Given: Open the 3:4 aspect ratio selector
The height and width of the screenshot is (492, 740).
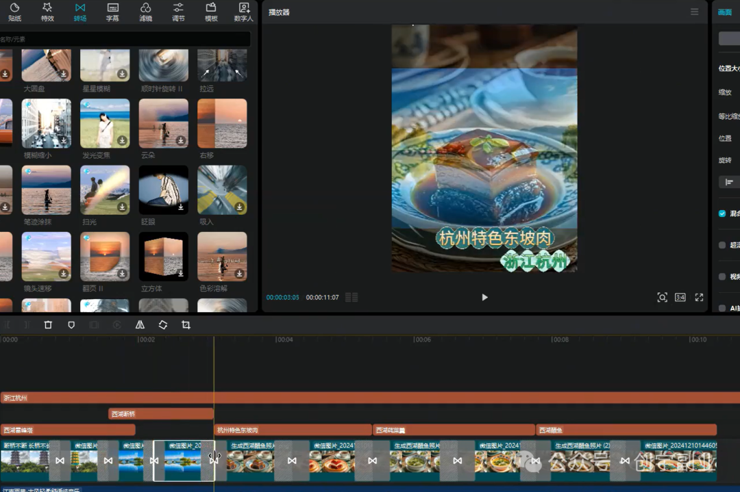Looking at the screenshot, I should tap(680, 298).
